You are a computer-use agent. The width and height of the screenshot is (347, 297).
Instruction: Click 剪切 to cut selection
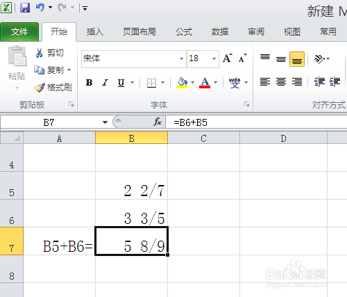[49, 53]
